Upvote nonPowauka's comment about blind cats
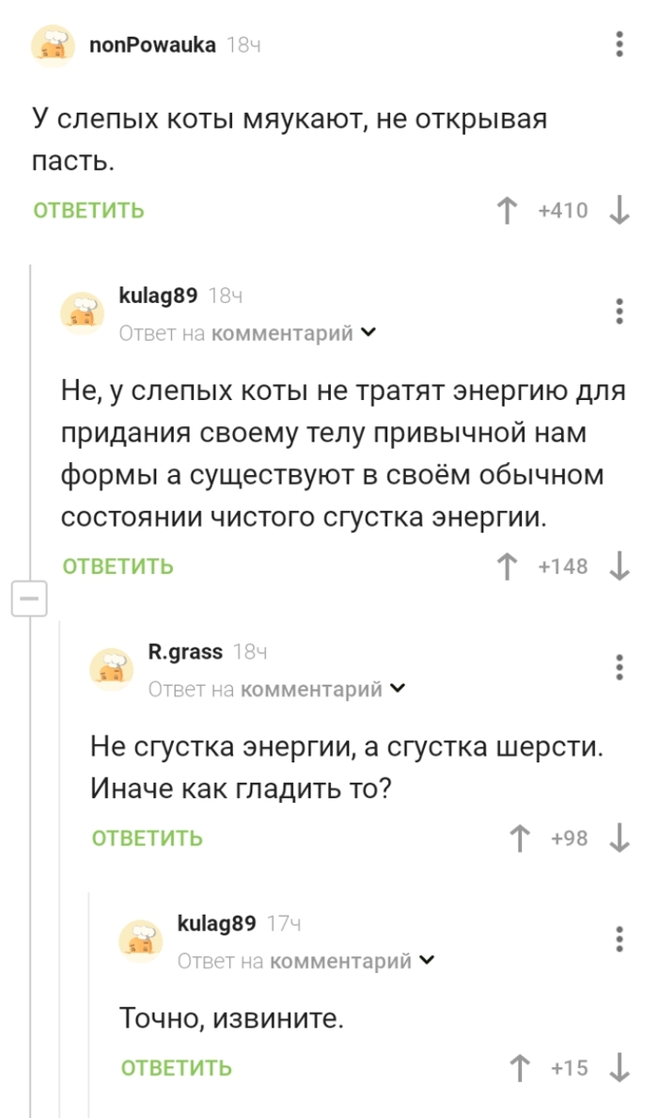The image size is (658, 1118). click(x=508, y=210)
